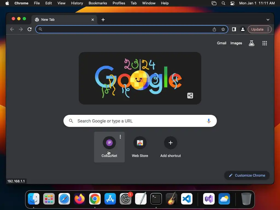Open the Profiles menu

click(119, 3)
